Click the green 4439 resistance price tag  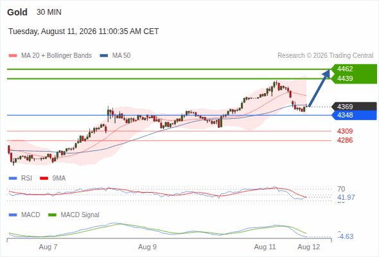pos(354,78)
